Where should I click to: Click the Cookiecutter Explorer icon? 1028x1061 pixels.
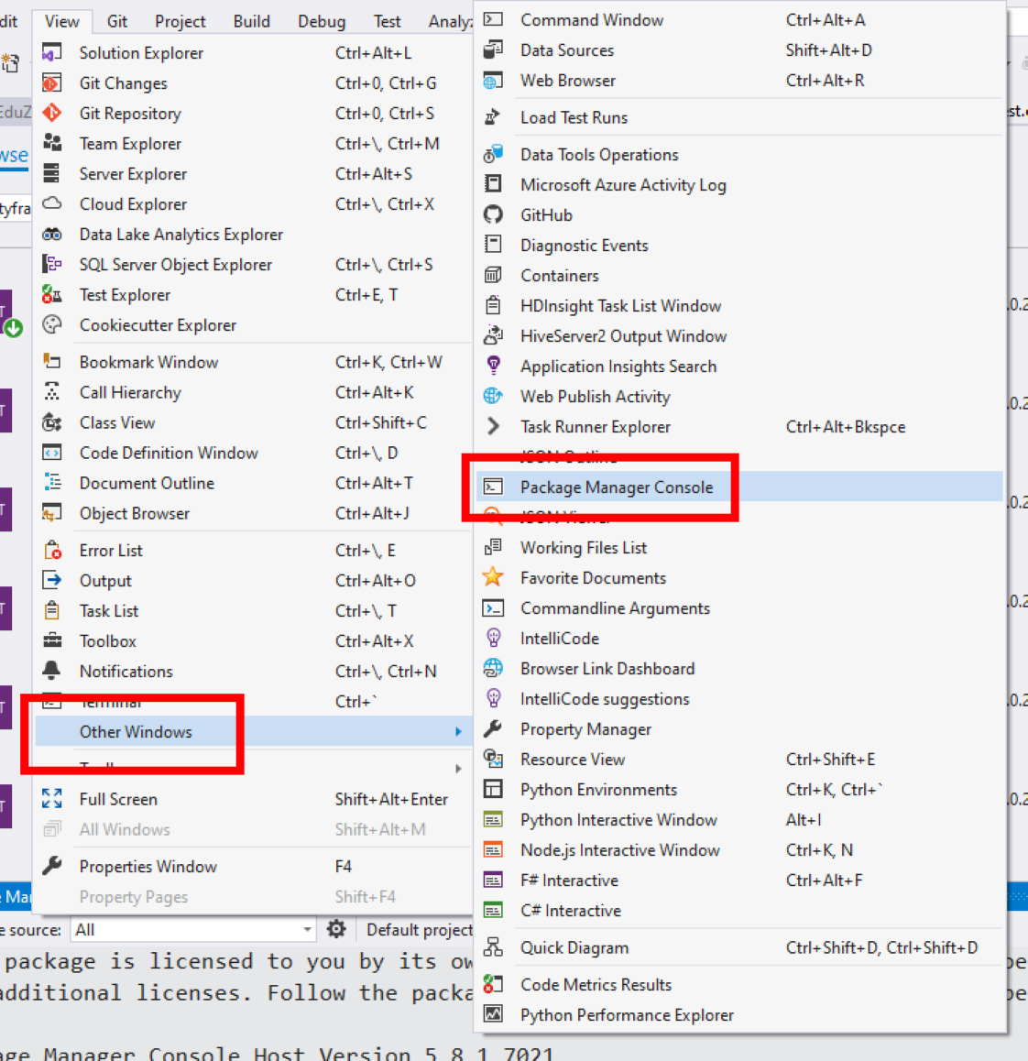click(x=52, y=324)
